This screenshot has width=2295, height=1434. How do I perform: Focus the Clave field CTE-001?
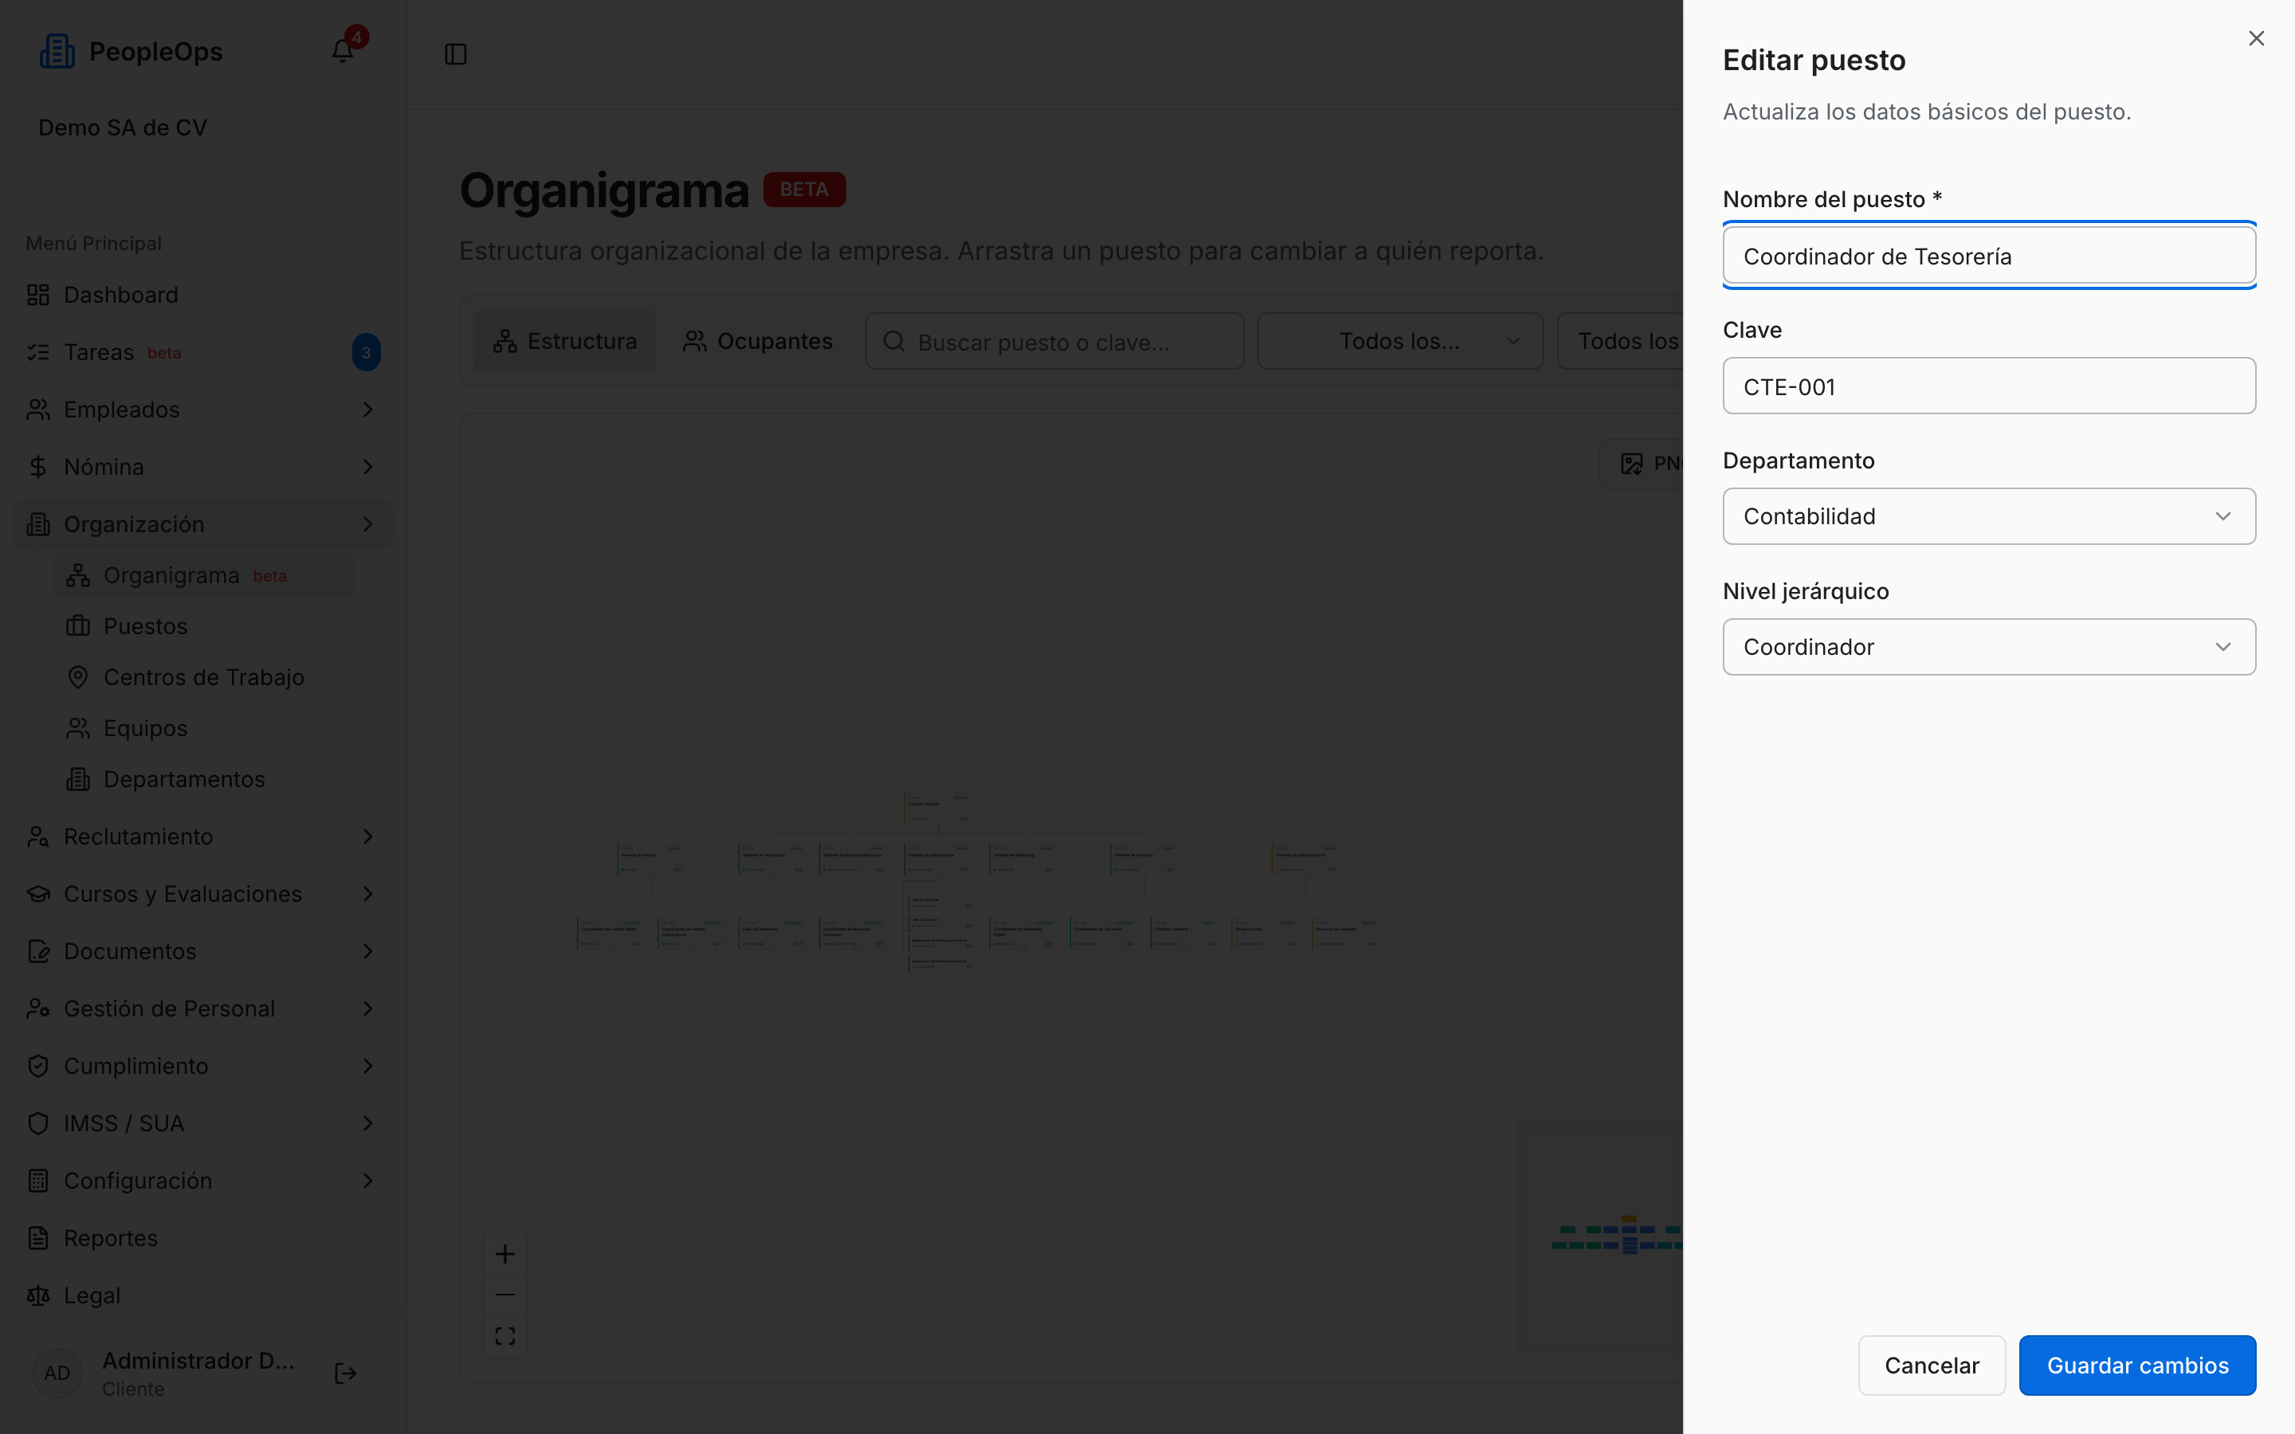pos(1989,386)
